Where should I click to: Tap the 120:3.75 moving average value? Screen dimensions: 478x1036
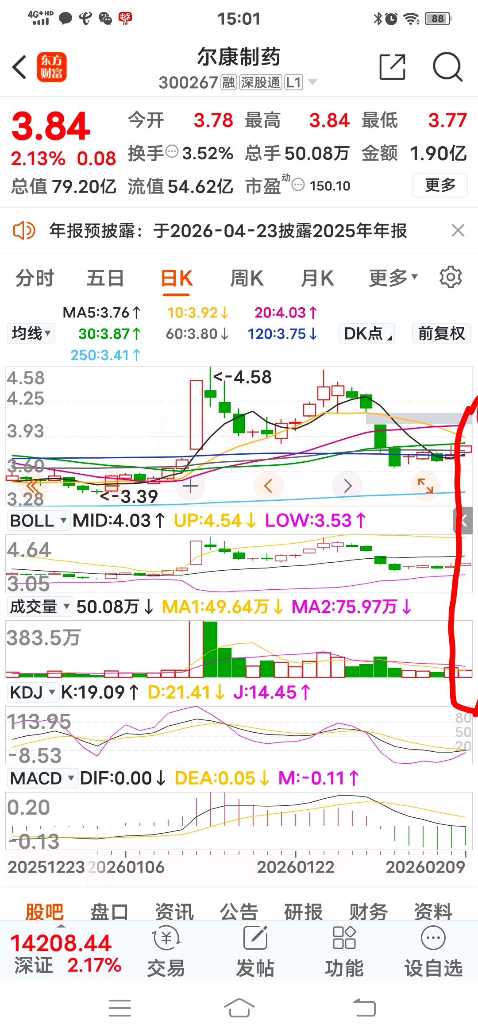[x=282, y=334]
